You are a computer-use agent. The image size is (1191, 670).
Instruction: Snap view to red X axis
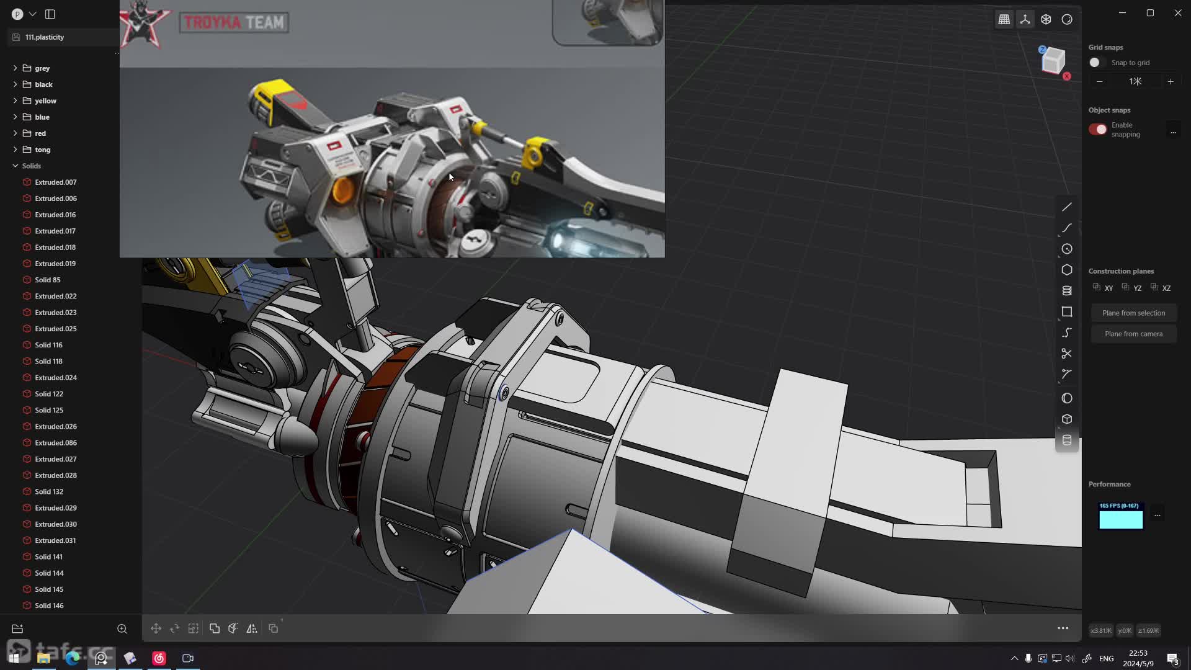[x=1066, y=76]
